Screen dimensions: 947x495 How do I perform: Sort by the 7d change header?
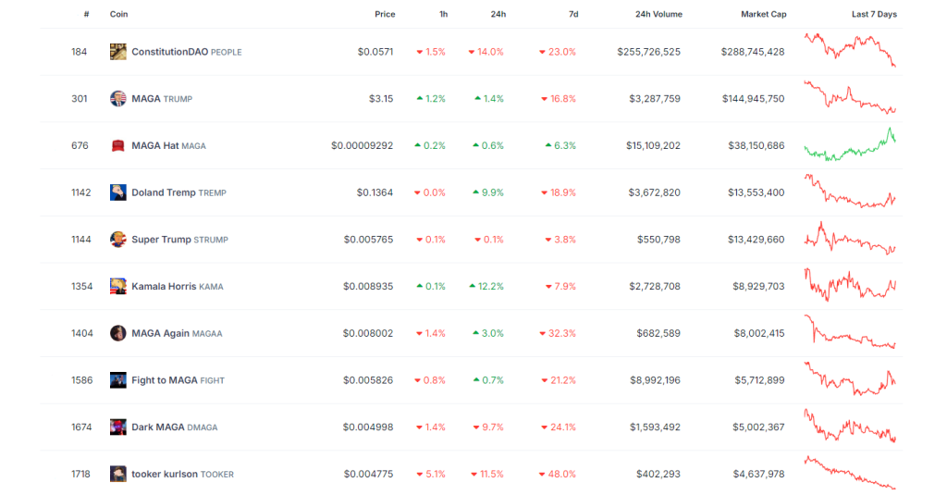coord(573,14)
